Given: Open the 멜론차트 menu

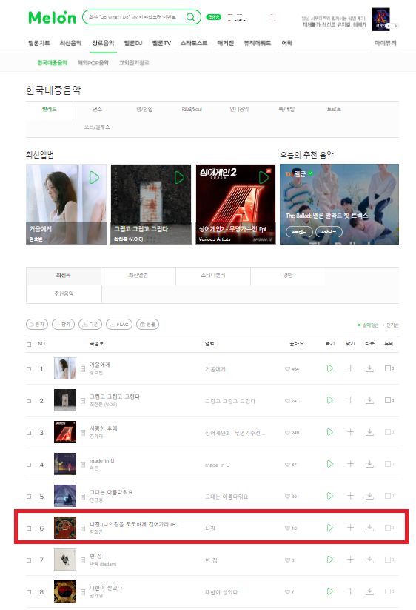Looking at the screenshot, I should [x=38, y=43].
